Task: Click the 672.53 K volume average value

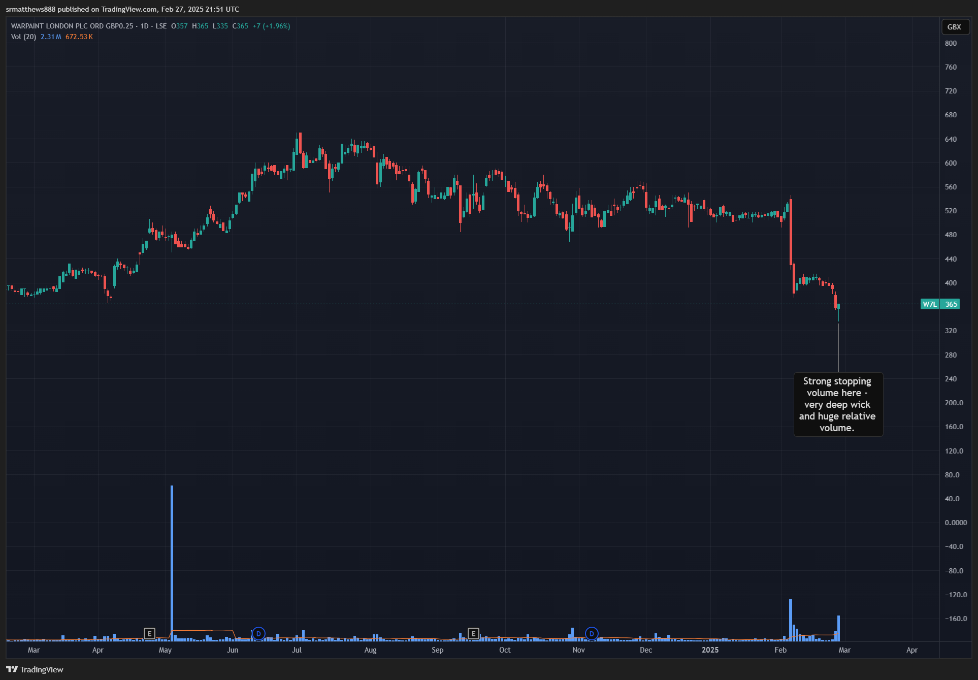Action: click(x=79, y=37)
